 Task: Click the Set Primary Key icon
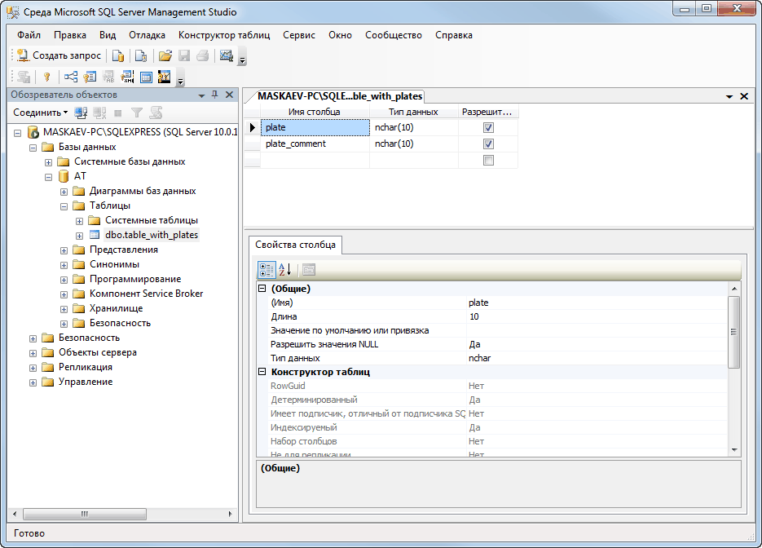point(47,77)
